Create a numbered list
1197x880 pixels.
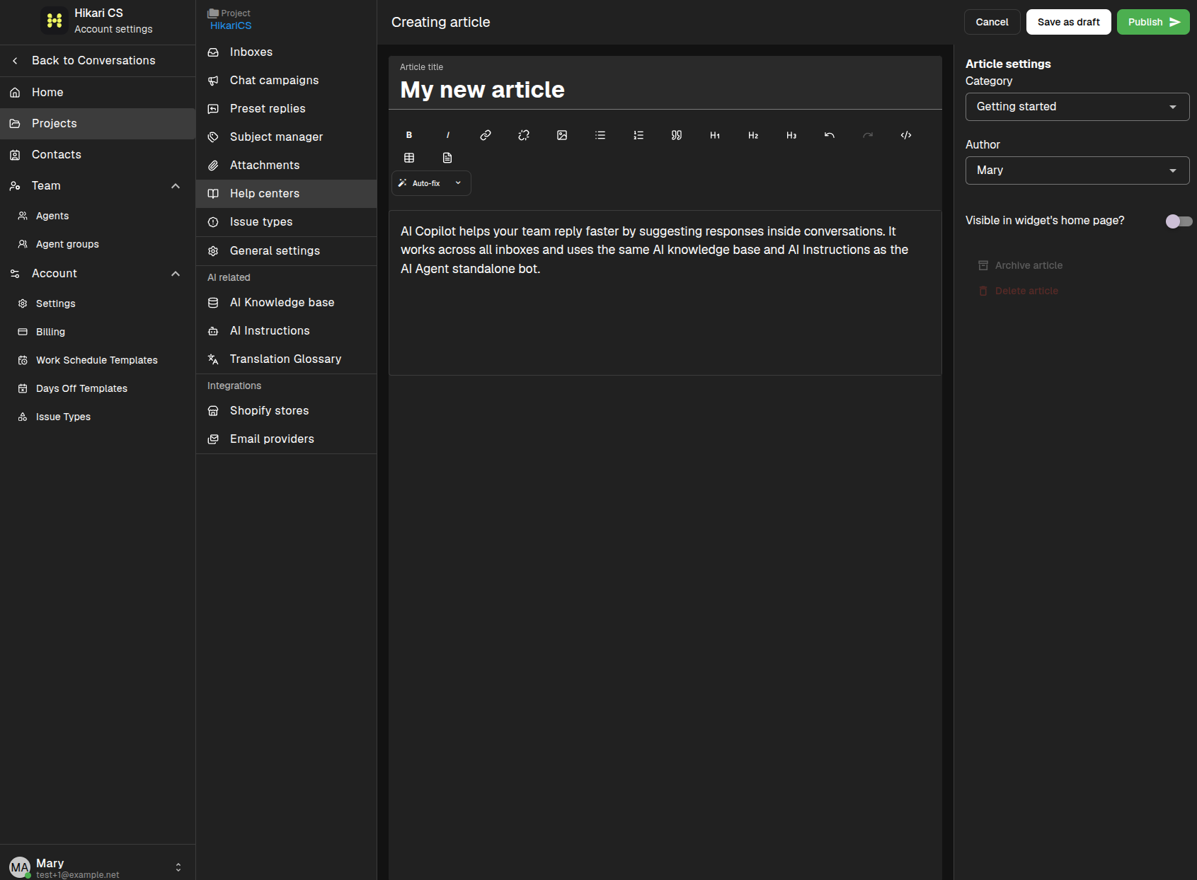coord(638,135)
